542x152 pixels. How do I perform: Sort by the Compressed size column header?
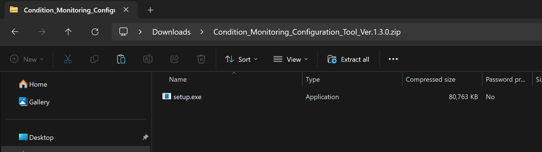coord(430,79)
